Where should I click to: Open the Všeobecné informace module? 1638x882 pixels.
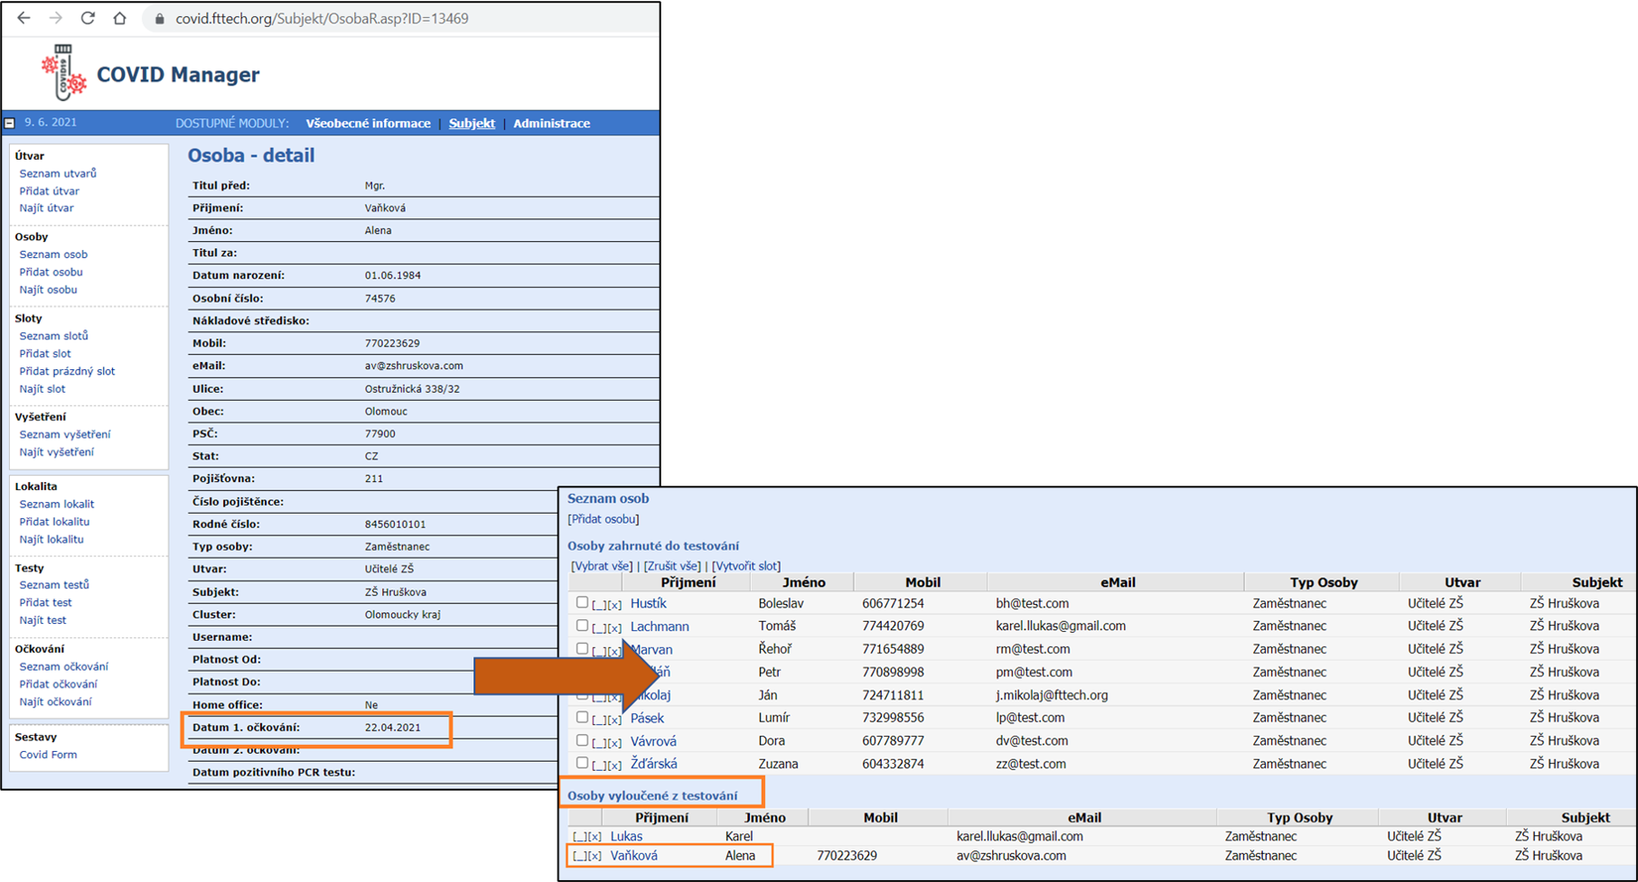(x=368, y=124)
